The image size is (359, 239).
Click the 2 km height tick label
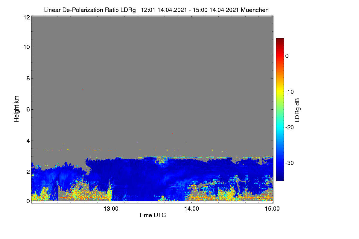[x=28, y=171]
